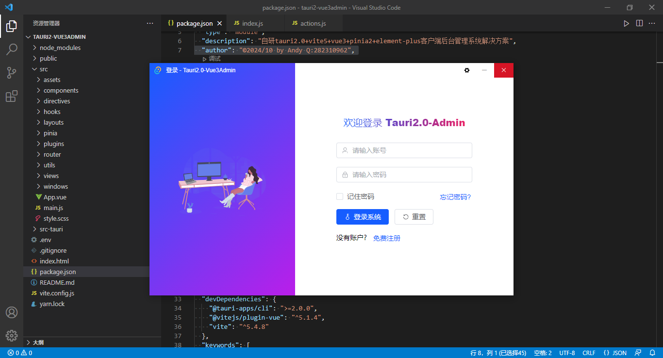Switch to the package.json editor tab

(x=194, y=23)
